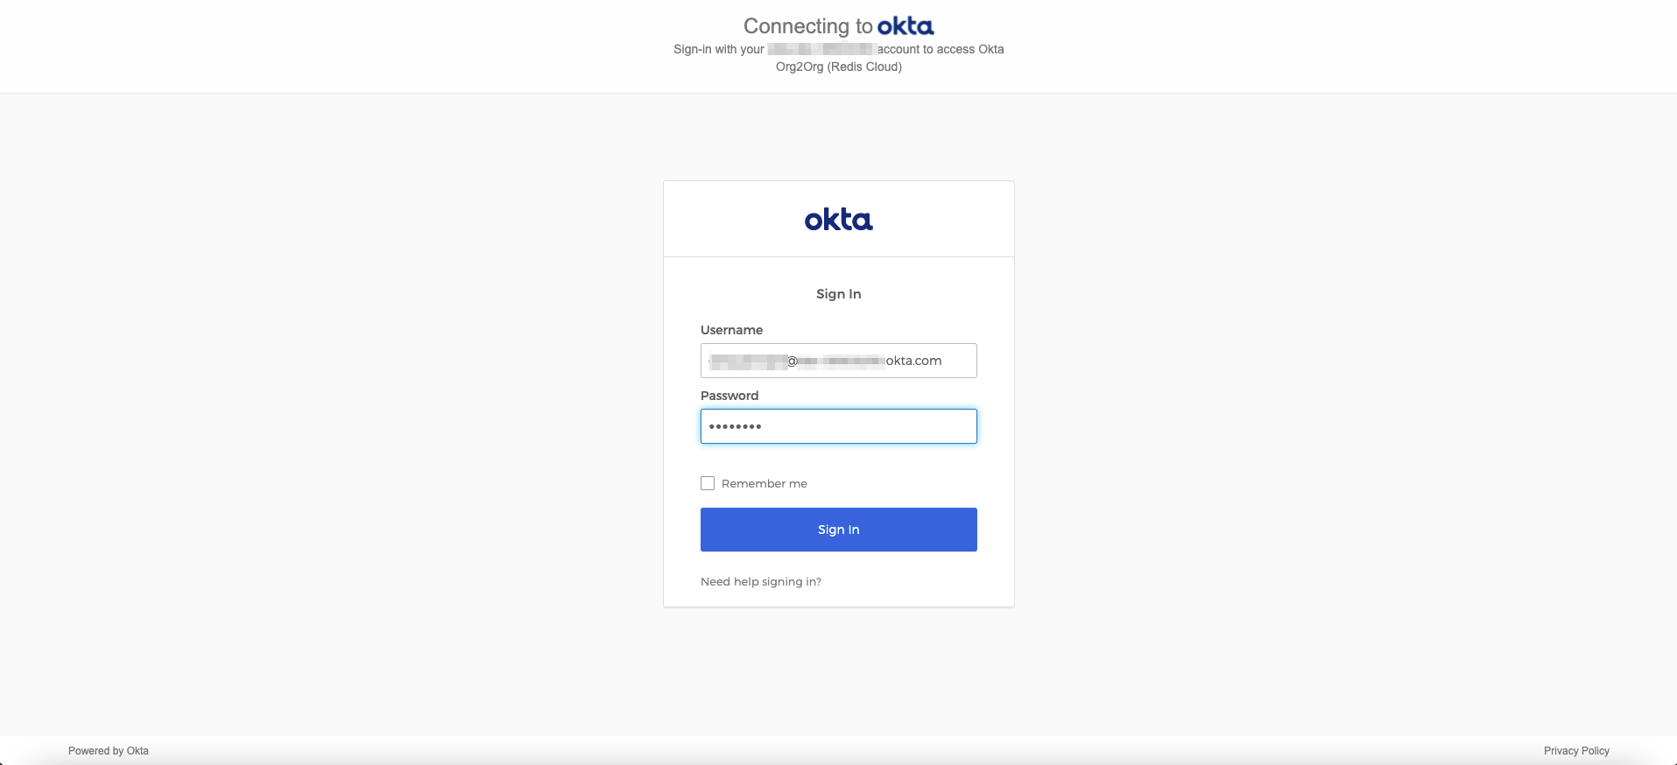Tick the Remember me checkbox
The height and width of the screenshot is (765, 1677).
coord(708,483)
